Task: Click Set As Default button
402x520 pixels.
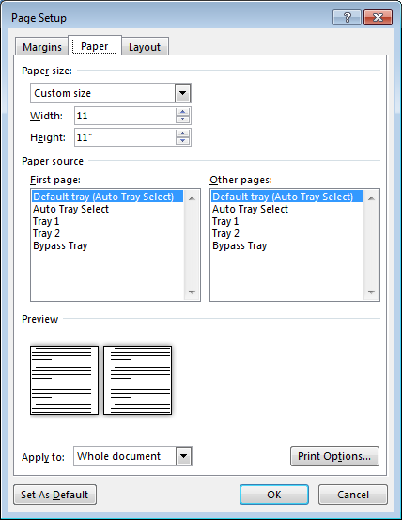Action: 55,495
